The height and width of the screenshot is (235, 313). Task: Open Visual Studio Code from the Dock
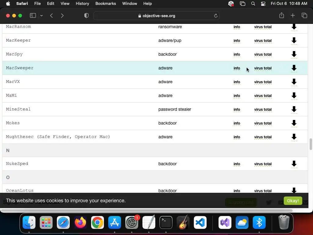tap(200, 222)
